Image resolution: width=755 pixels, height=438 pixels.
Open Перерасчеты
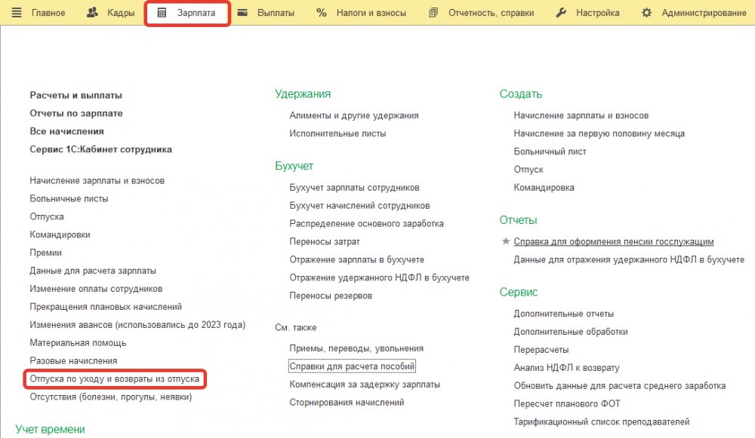[x=541, y=350]
